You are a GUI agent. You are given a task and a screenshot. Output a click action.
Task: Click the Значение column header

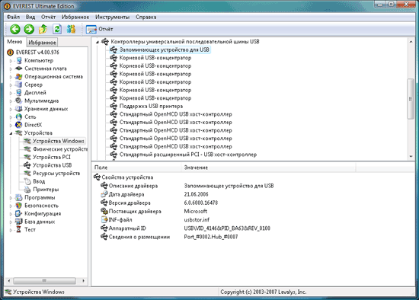coord(196,168)
